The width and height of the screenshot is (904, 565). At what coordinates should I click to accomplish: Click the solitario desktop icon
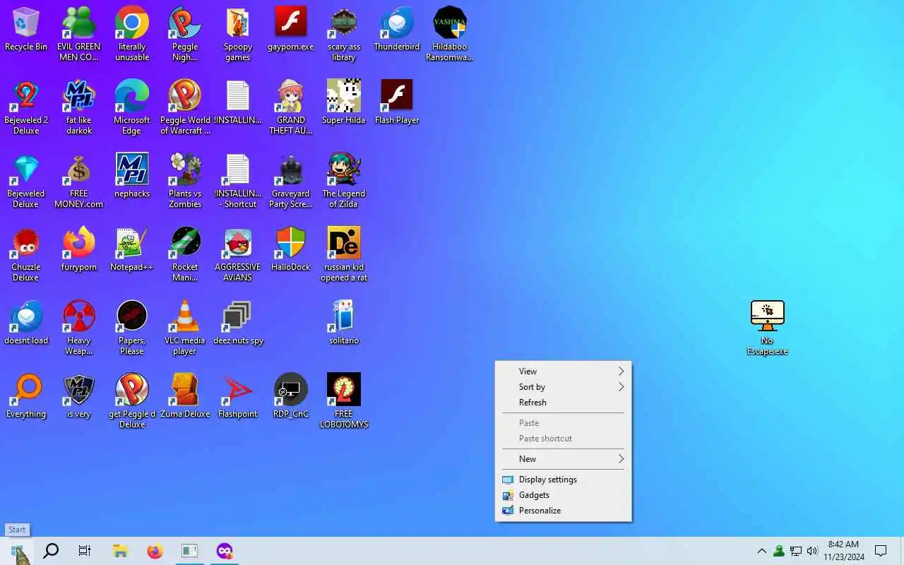[344, 323]
